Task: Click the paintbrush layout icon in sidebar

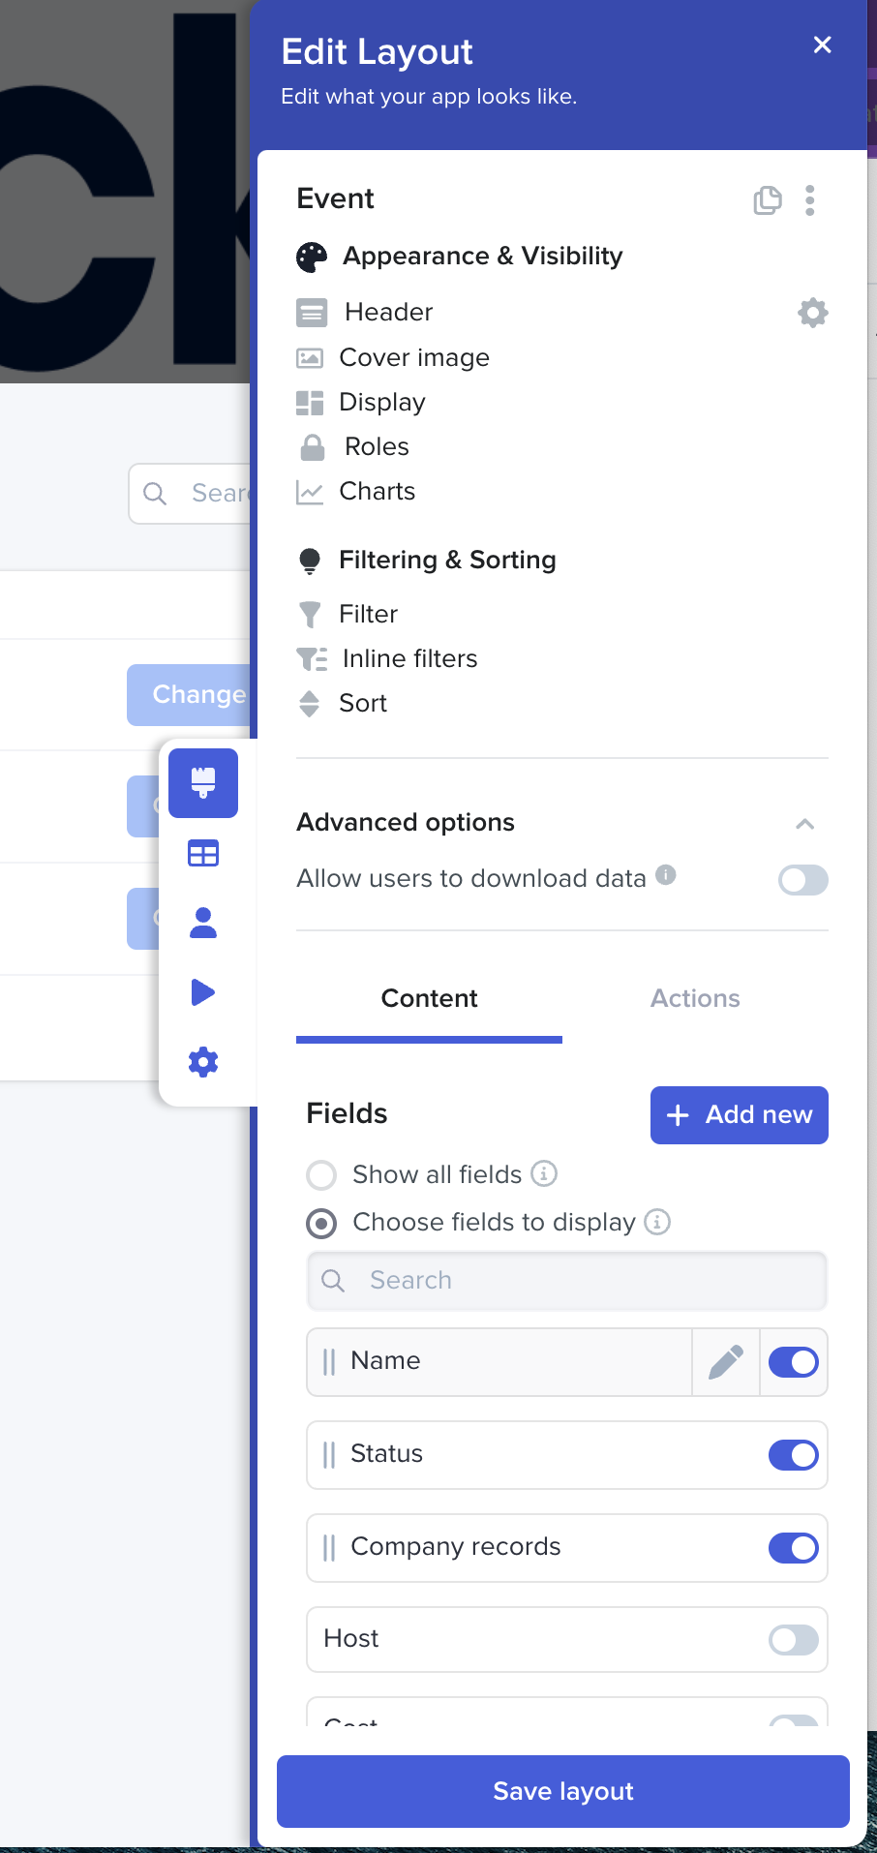Action: point(203,782)
